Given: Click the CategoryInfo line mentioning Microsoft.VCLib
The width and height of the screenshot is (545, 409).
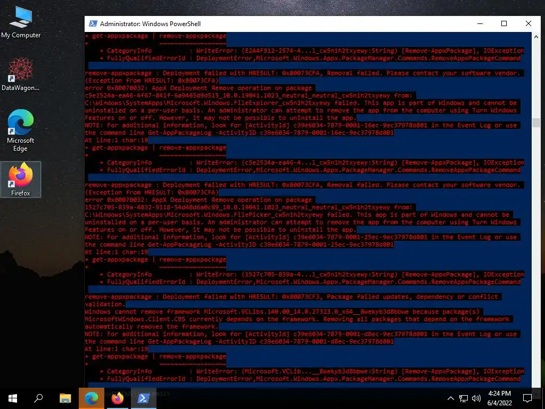Looking at the screenshot, I should (x=312, y=371).
